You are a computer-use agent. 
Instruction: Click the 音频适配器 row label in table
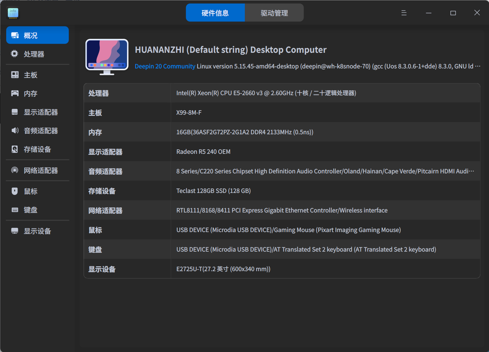pos(105,171)
